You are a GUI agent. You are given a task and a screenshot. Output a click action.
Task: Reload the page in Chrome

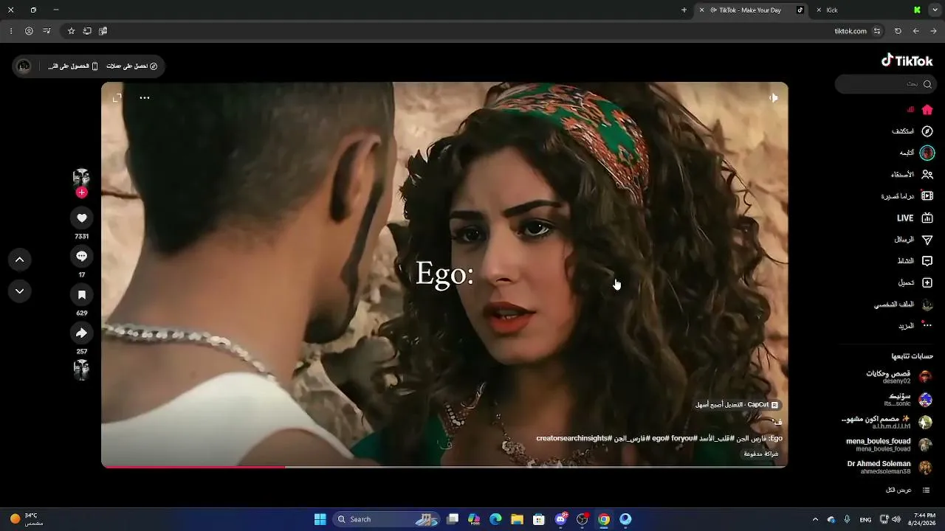898,31
